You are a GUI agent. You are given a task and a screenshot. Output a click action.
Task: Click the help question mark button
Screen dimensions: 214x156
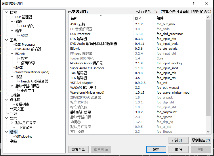(x=194, y=3)
